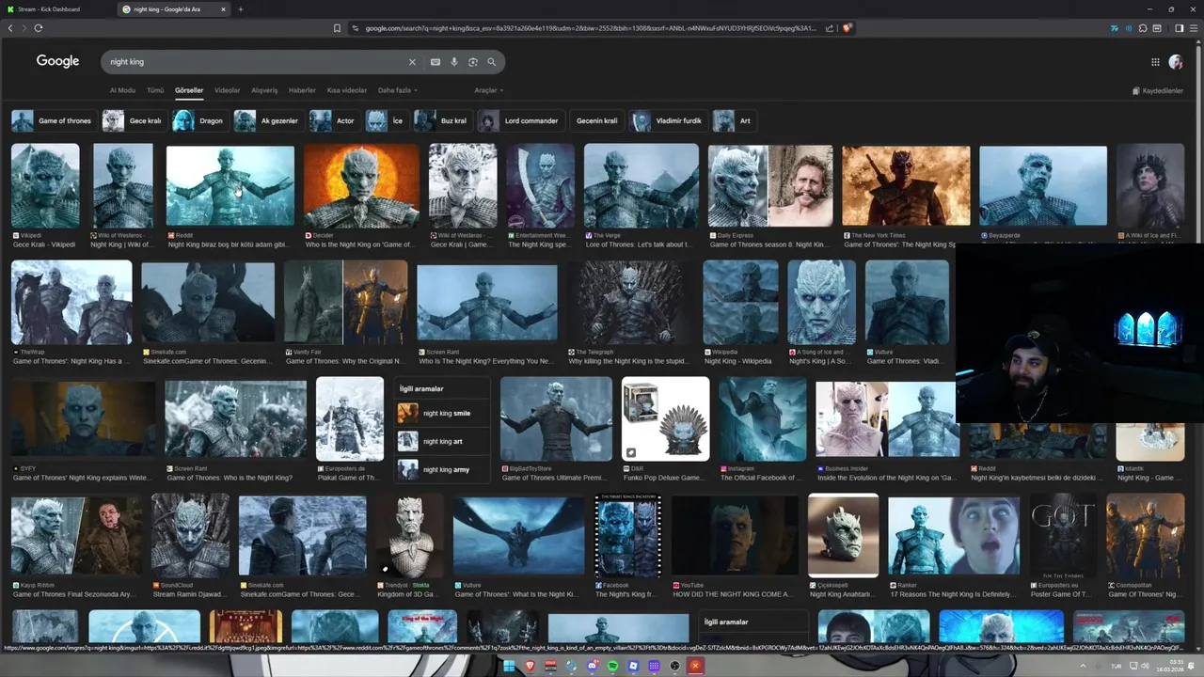Open Discord from the taskbar
The height and width of the screenshot is (677, 1204).
[592, 666]
